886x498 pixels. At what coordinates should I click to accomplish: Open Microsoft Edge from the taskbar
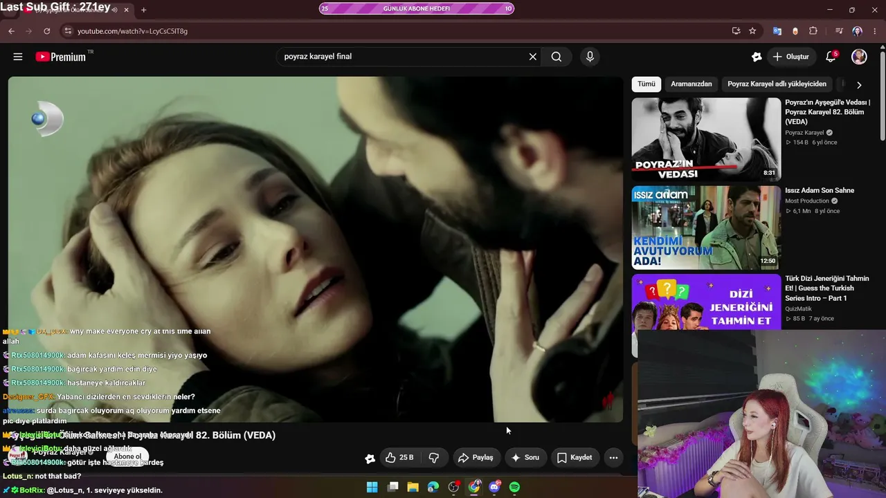[x=433, y=487]
